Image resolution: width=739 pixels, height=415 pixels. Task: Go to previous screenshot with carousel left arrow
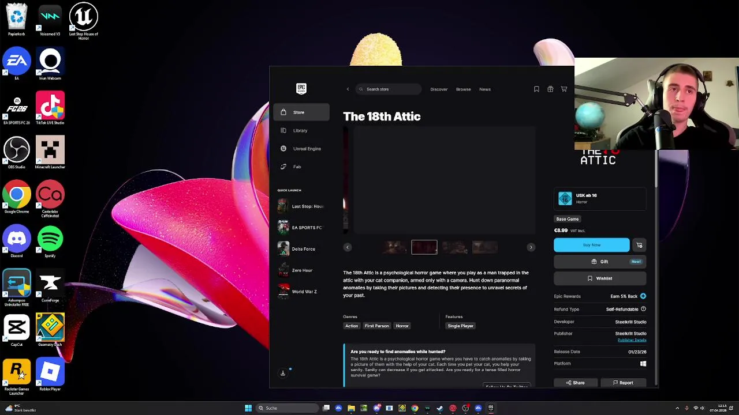coord(348,247)
